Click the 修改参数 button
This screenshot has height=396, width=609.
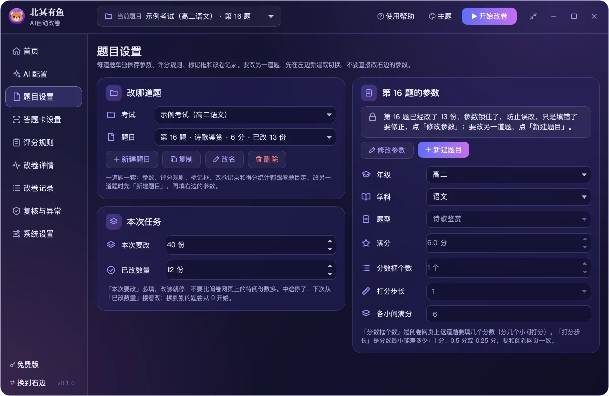(387, 150)
